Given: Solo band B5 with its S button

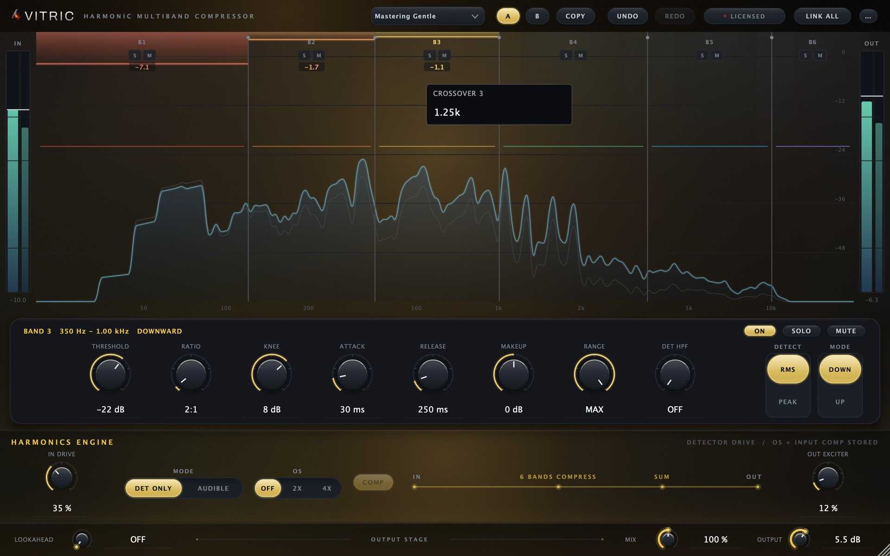Looking at the screenshot, I should 702,56.
